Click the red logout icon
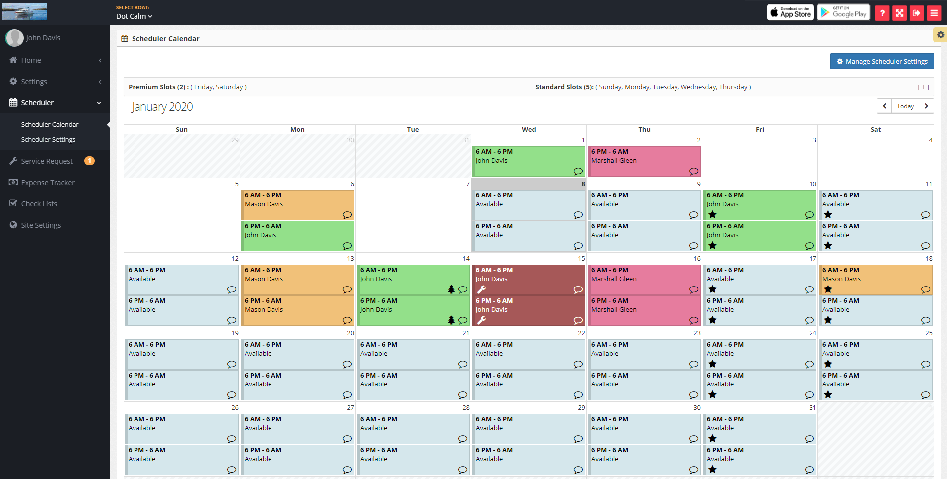The image size is (947, 479). click(917, 13)
